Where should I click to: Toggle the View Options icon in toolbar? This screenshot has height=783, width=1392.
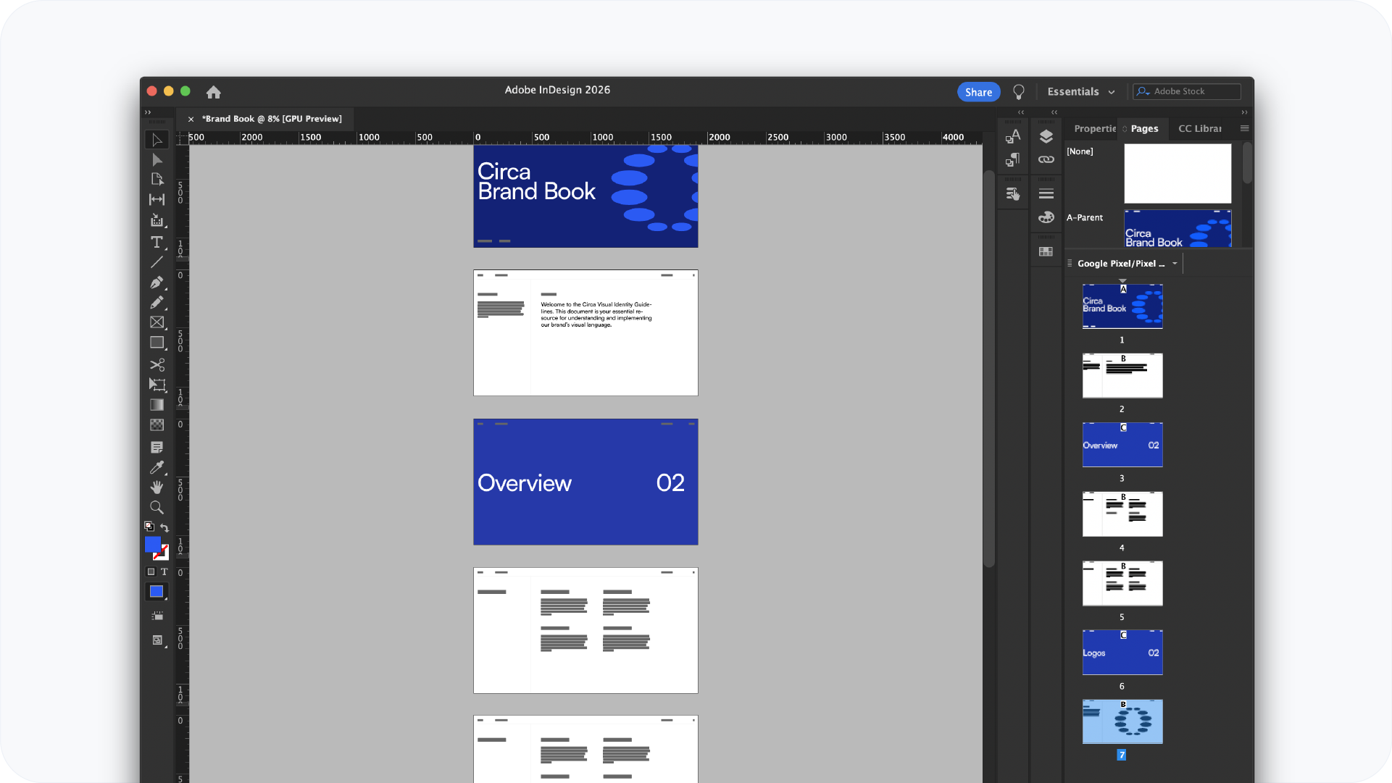(x=157, y=616)
